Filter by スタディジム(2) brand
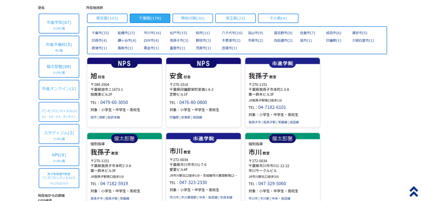 click(x=59, y=134)
